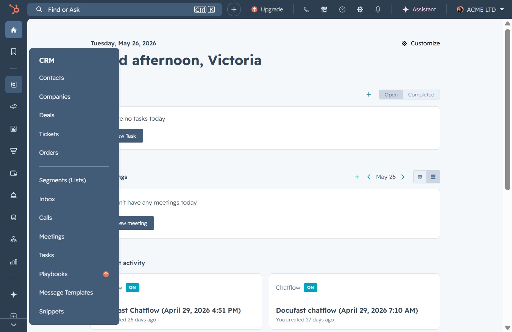
Task: Open Segments (Lists) from CRM menu
Action: click(62, 180)
